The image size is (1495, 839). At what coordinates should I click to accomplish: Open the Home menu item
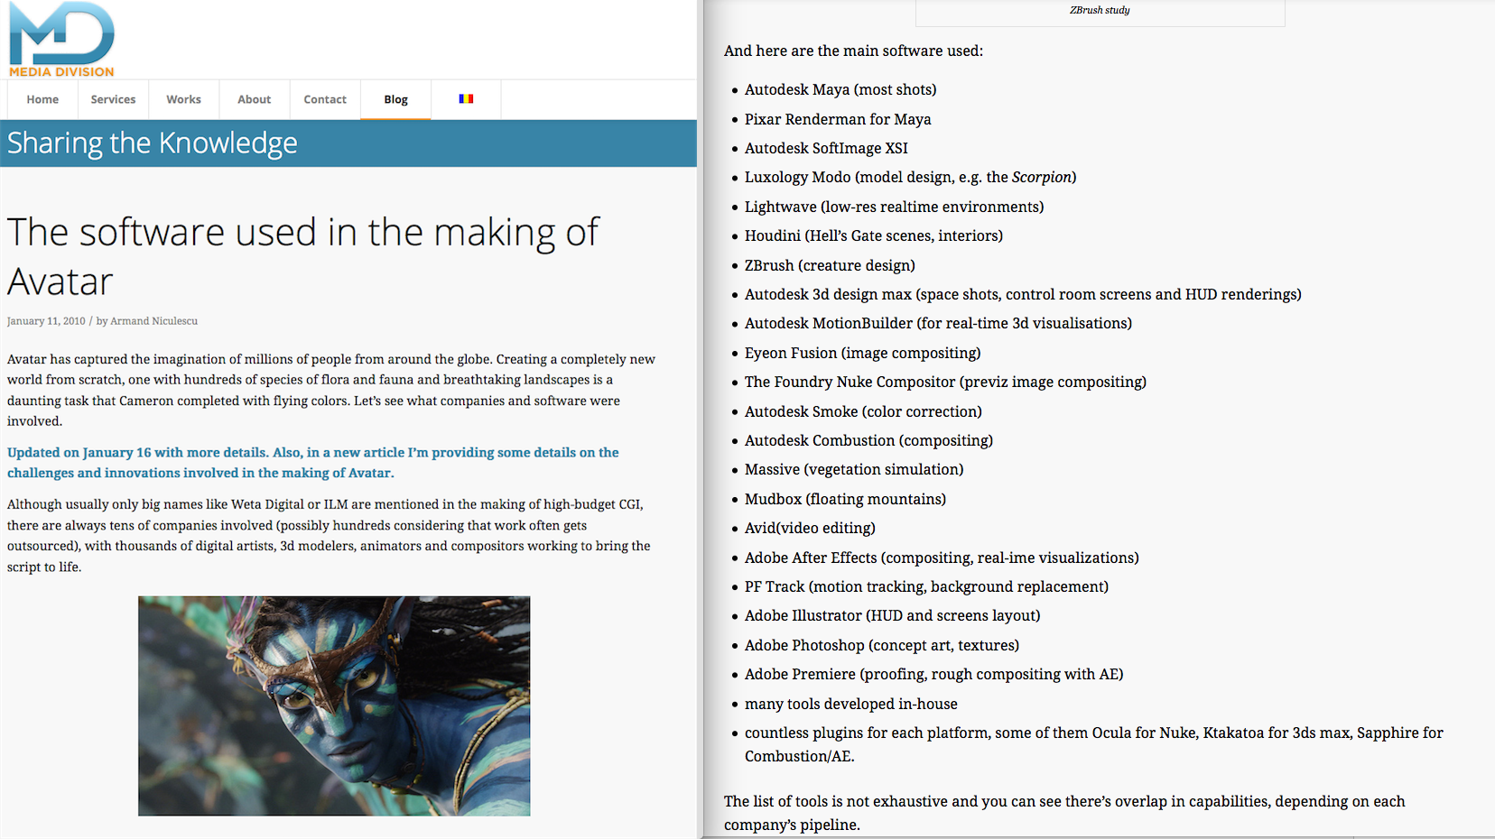(x=42, y=99)
